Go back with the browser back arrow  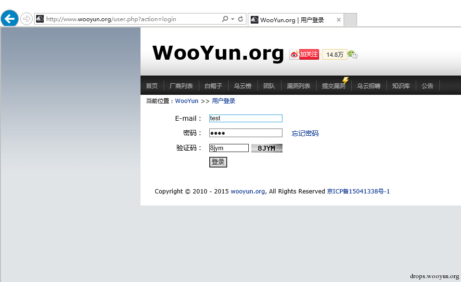(x=10, y=18)
